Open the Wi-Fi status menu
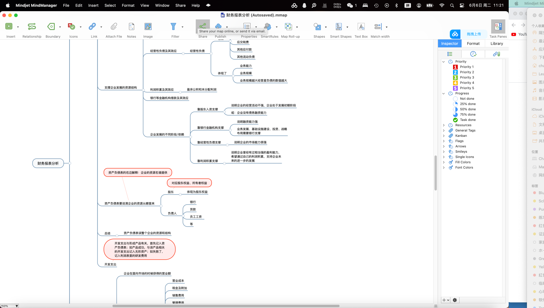The image size is (544, 308). coord(442,5)
